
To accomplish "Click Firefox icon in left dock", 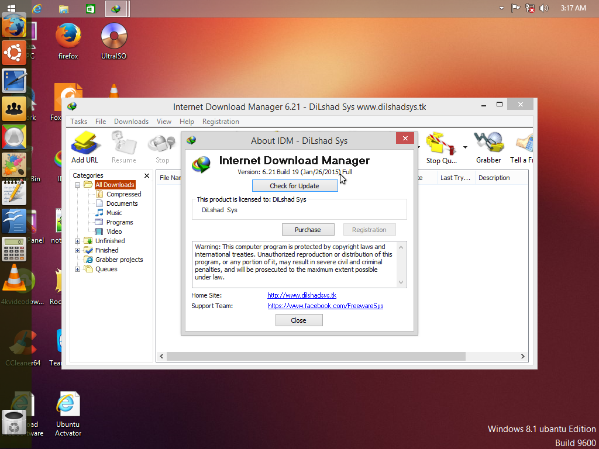I will click(x=14, y=26).
